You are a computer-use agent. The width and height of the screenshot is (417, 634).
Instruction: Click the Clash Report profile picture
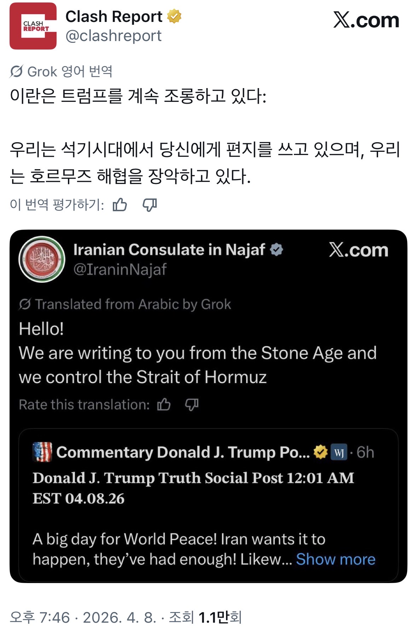[34, 25]
